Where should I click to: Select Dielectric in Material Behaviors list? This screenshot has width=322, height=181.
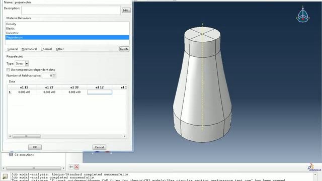(67, 33)
